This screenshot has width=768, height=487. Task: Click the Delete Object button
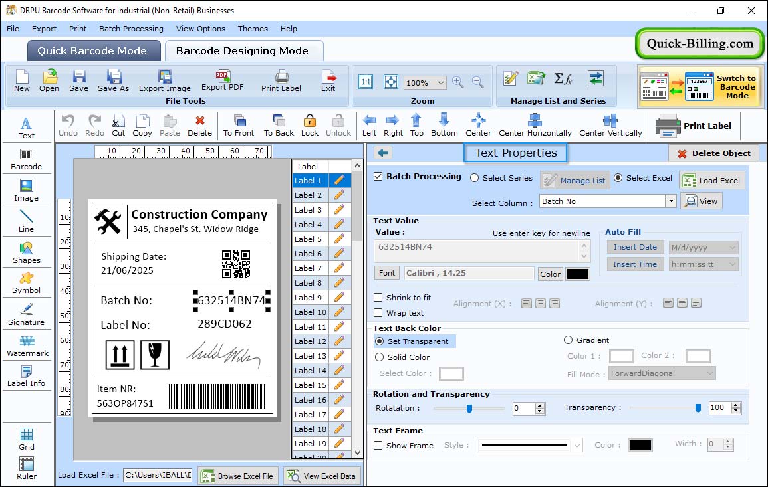pyautogui.click(x=713, y=153)
